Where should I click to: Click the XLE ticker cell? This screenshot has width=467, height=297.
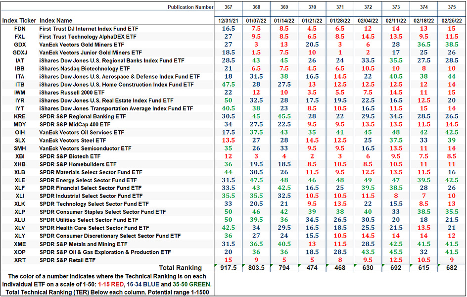coord(20,180)
